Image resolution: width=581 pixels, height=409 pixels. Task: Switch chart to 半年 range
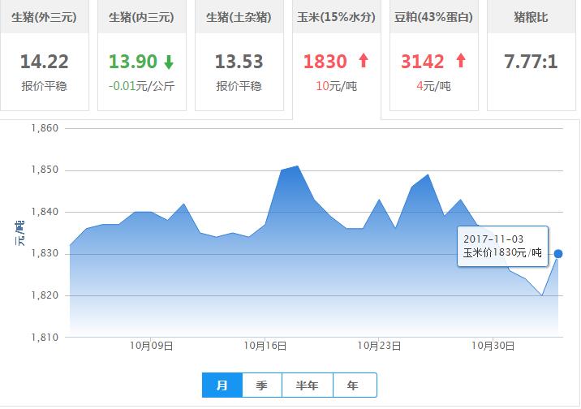click(x=308, y=385)
